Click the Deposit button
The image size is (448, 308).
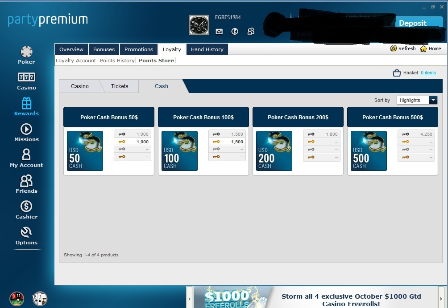[x=413, y=23]
